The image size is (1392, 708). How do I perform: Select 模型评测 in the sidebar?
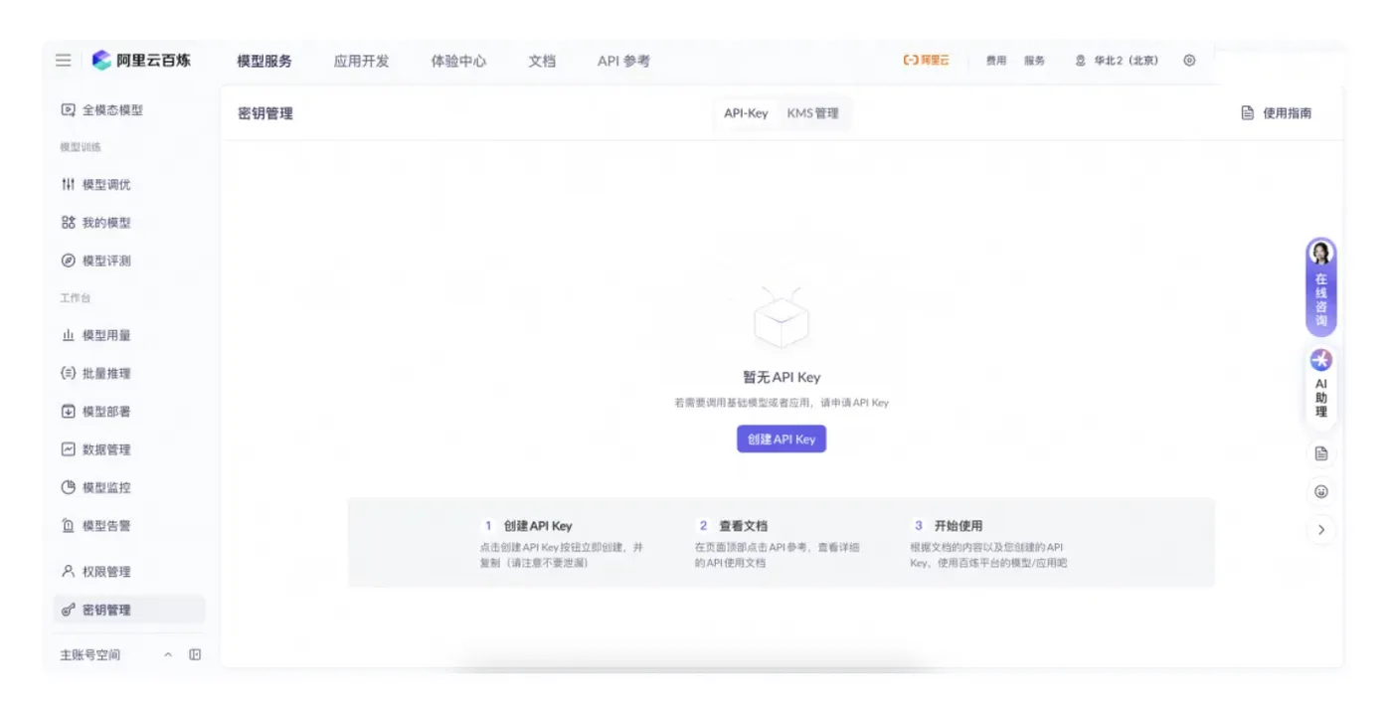(129, 261)
